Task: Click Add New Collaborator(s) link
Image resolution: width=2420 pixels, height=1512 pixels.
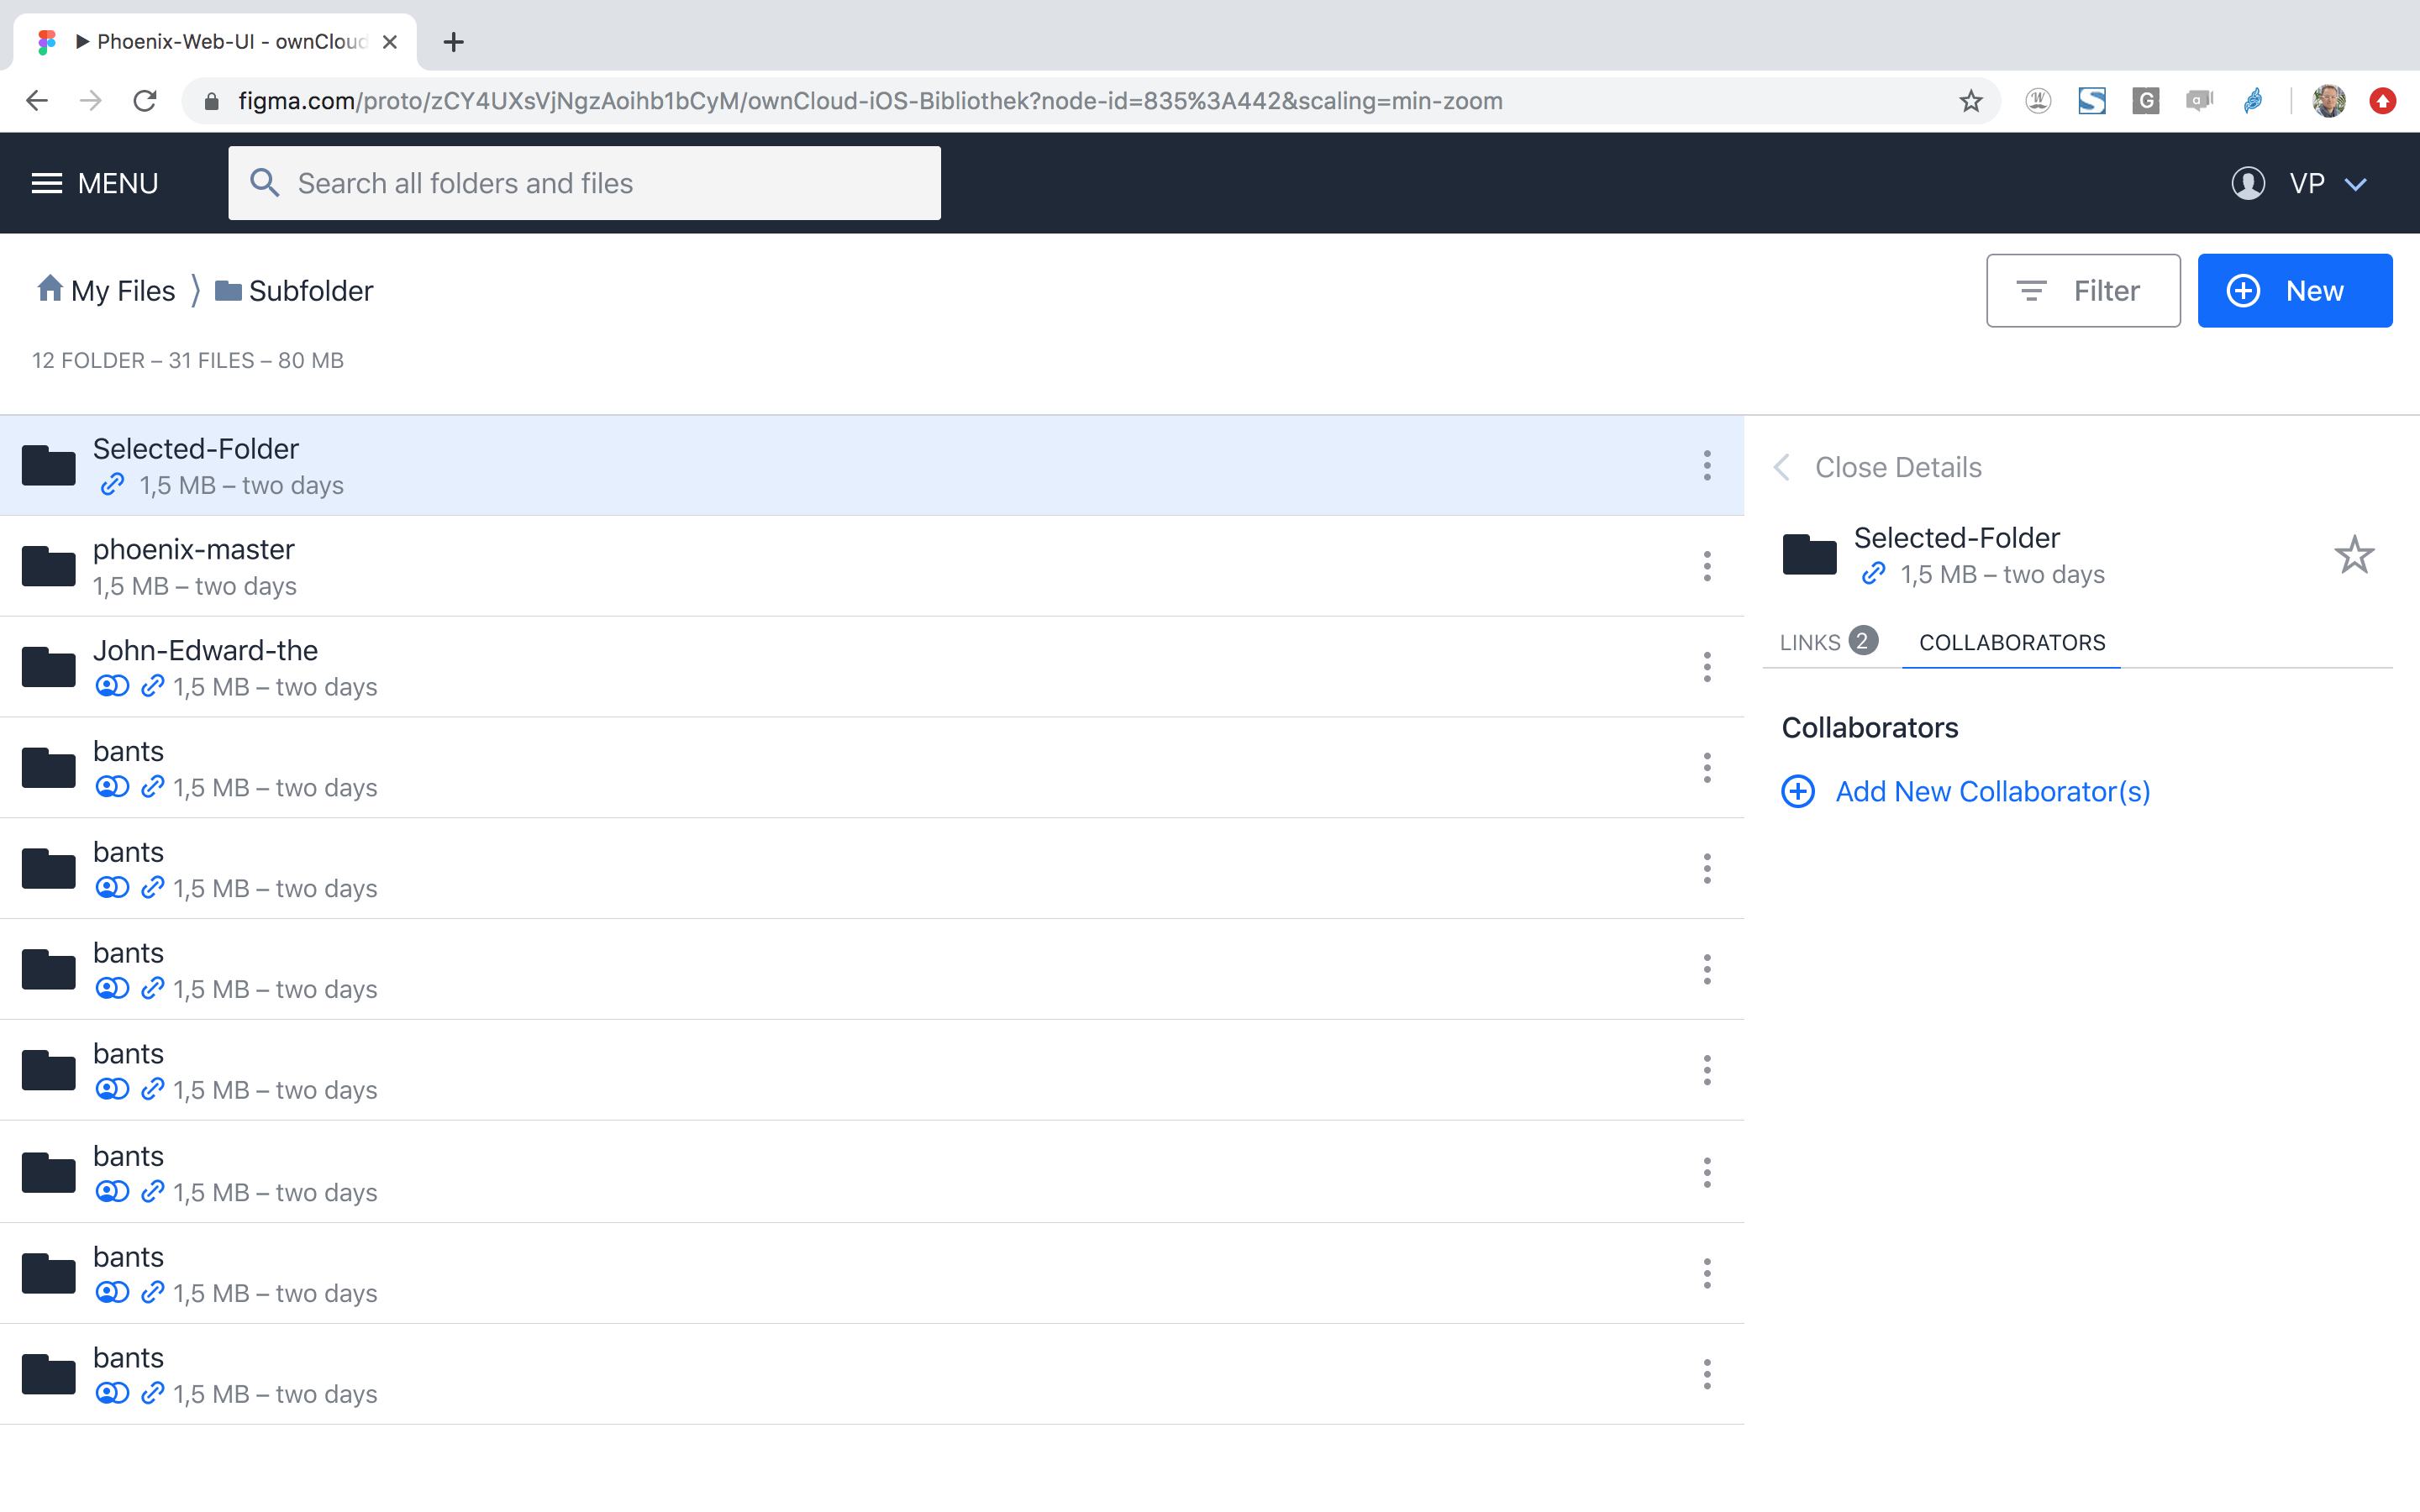Action: [1993, 791]
